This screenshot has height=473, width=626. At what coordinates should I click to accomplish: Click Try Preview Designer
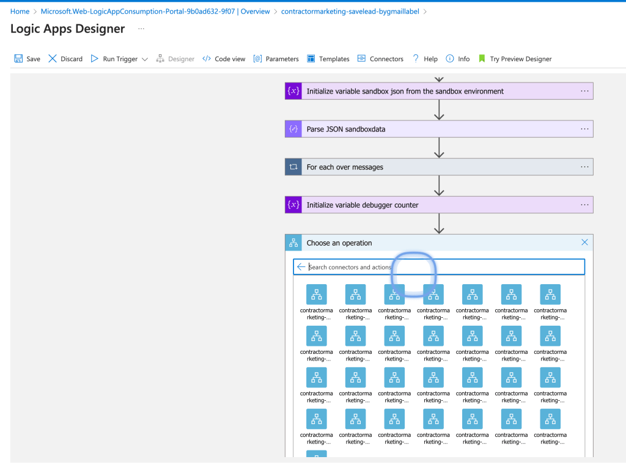coord(515,59)
